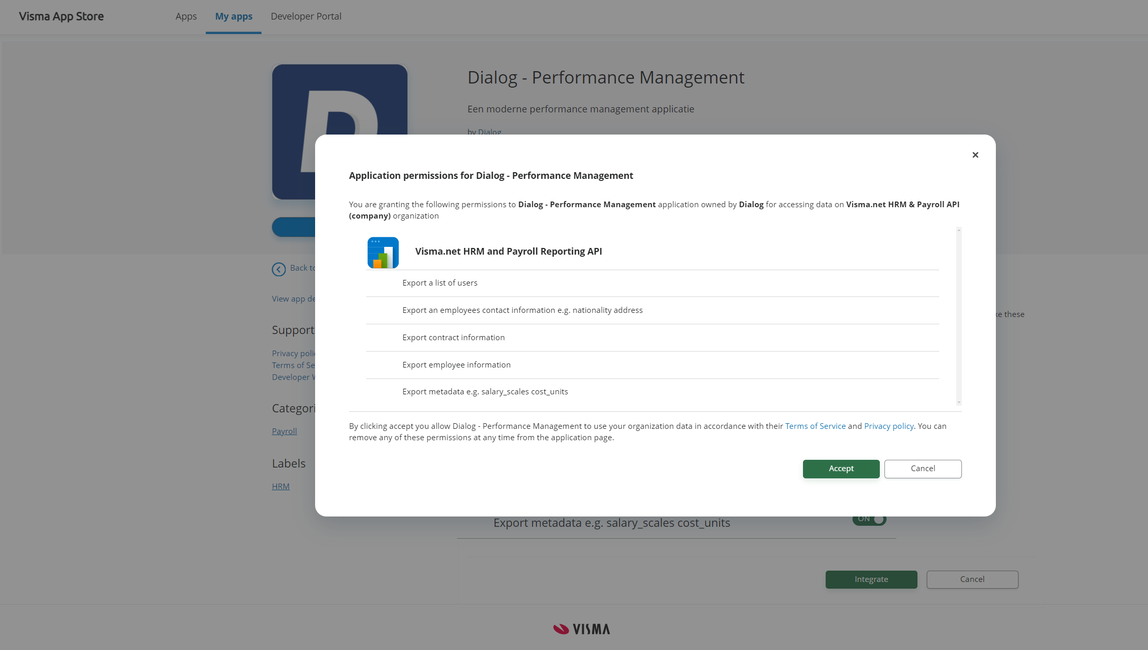The width and height of the screenshot is (1148, 650).
Task: Select 'Export a list of users' row
Action: pyautogui.click(x=652, y=283)
